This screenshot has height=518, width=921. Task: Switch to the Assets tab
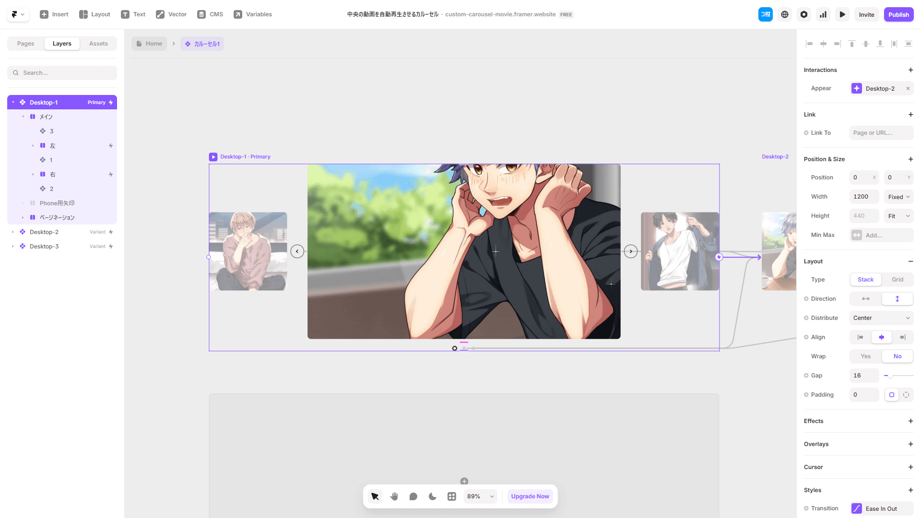coord(98,44)
